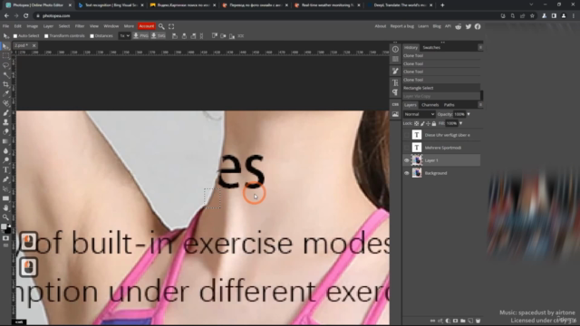This screenshot has height=326, width=580.
Task: Open the Learn link
Action: tap(423, 26)
